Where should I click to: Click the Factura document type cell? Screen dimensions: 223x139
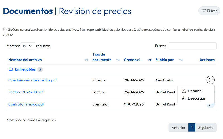(x=99, y=92)
